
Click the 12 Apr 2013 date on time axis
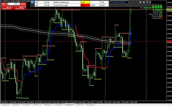pos(4,102)
